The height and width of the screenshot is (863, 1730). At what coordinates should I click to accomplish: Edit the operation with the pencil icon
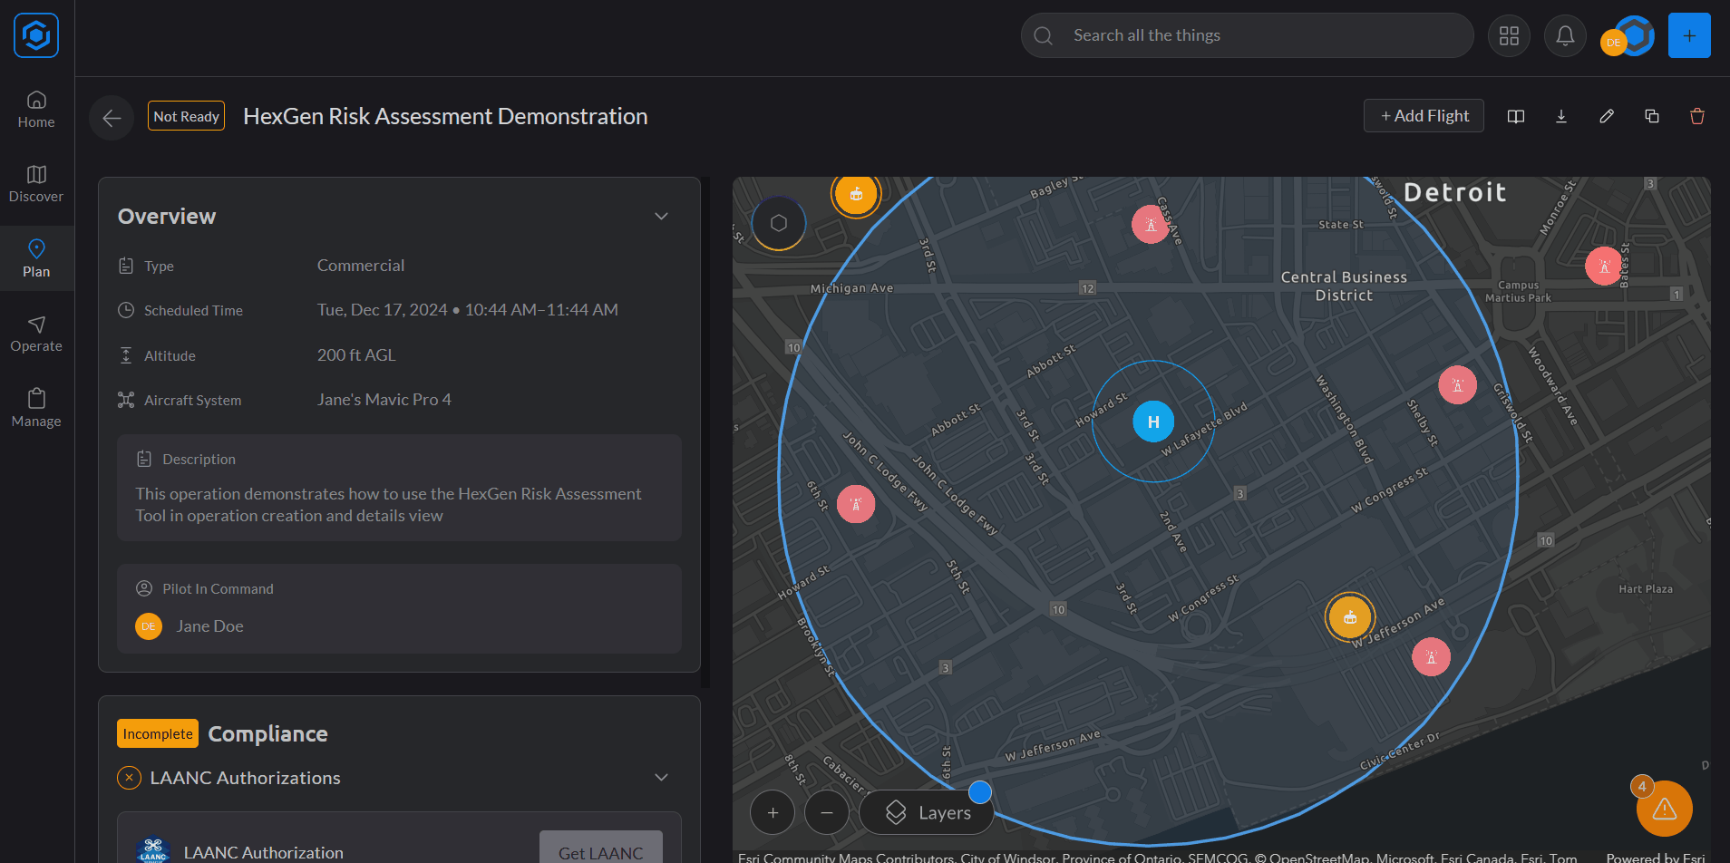click(1607, 116)
